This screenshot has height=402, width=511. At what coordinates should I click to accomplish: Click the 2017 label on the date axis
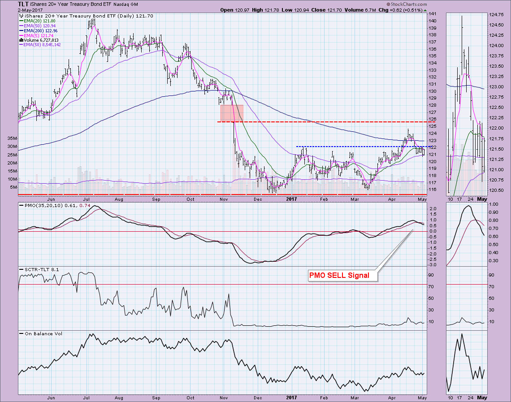coord(291,198)
